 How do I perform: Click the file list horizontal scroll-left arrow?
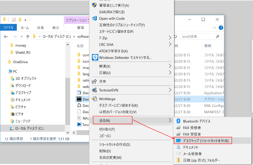pos(74,133)
